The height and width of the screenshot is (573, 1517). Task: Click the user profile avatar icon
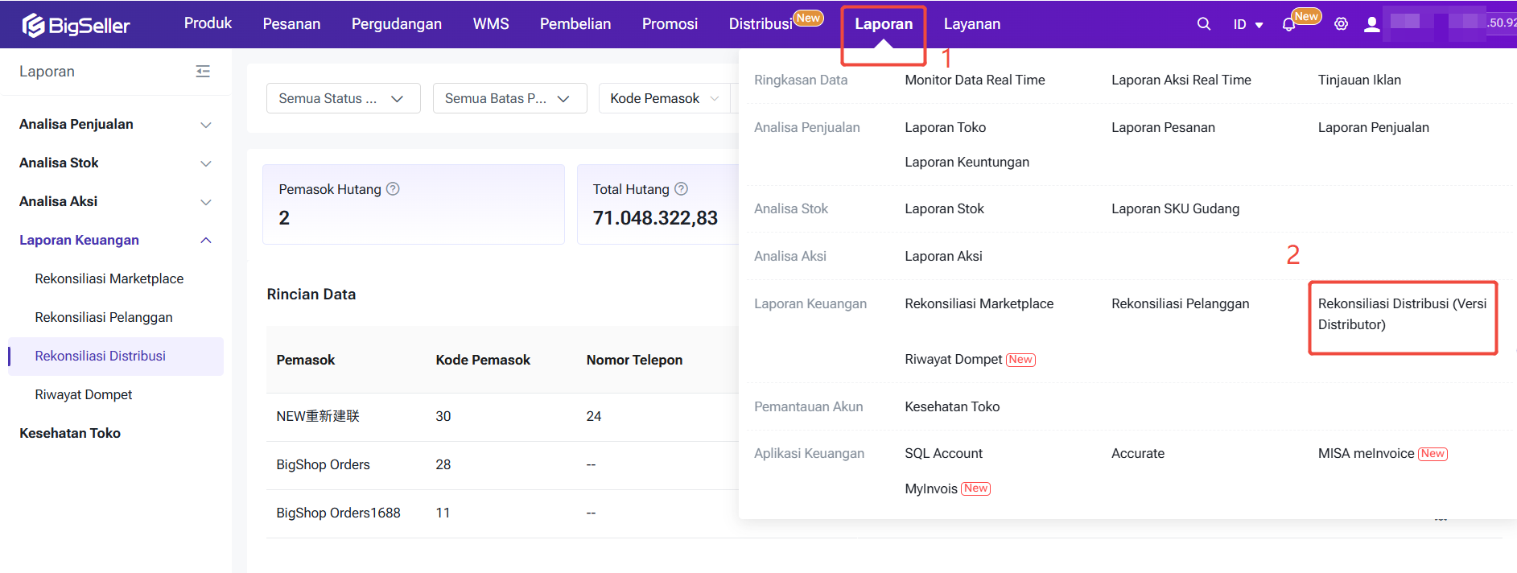pos(1371,24)
